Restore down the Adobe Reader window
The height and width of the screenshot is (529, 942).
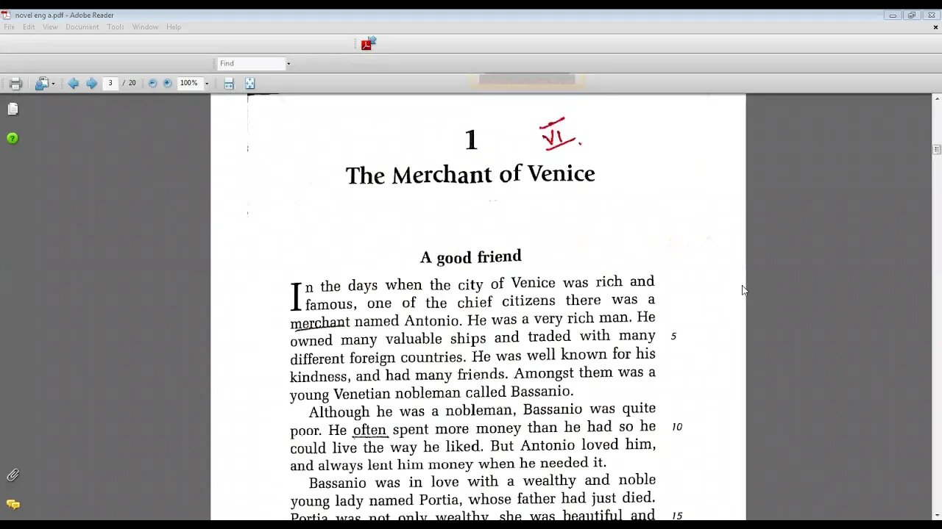[x=912, y=15]
